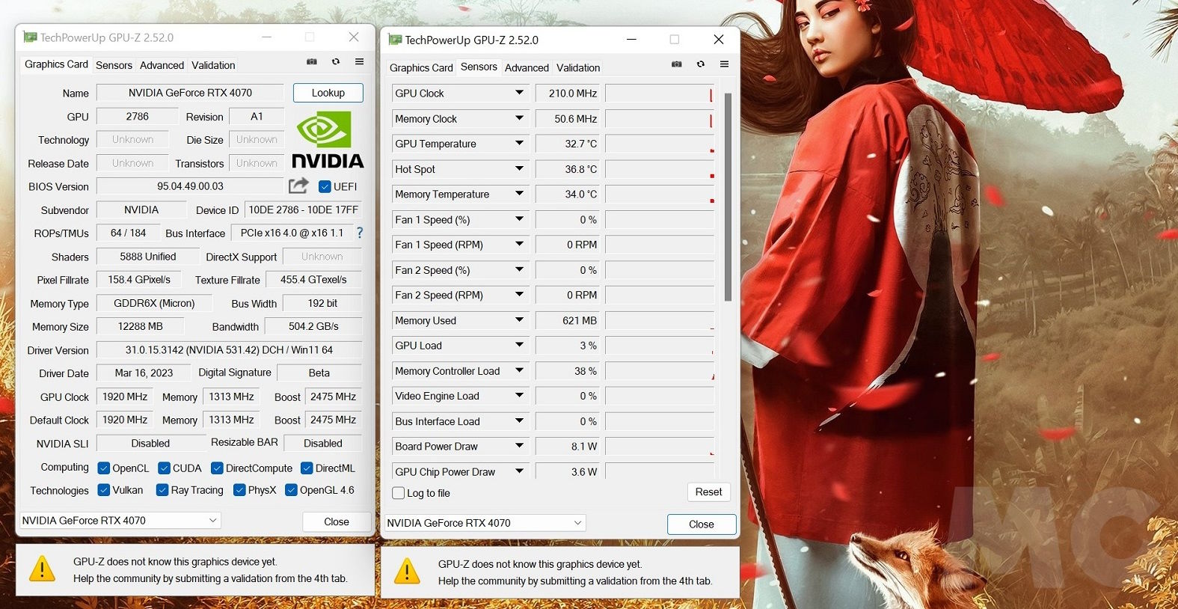Click the sensors list vertical scrollbar
The width and height of the screenshot is (1178, 609).
tap(728, 198)
